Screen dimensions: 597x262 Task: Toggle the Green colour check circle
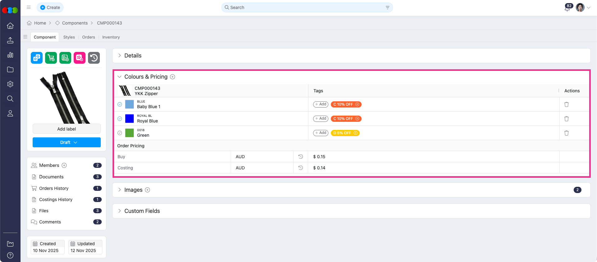click(120, 133)
